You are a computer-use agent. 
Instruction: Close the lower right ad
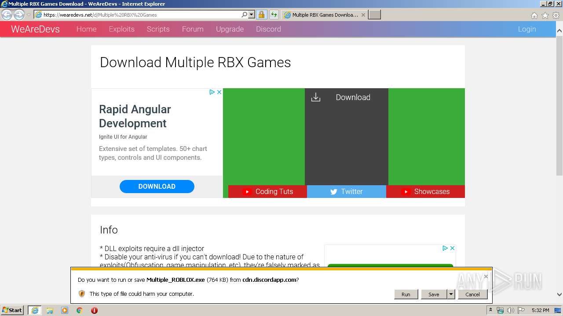click(x=452, y=248)
